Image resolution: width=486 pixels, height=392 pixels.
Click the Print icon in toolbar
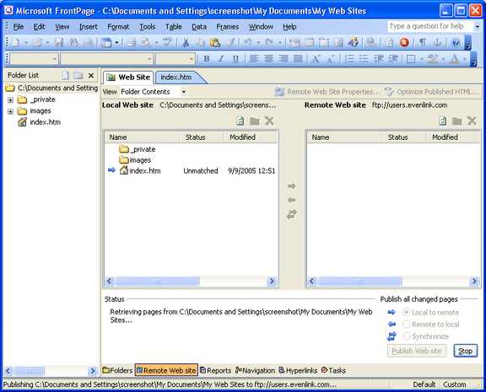click(x=132, y=42)
